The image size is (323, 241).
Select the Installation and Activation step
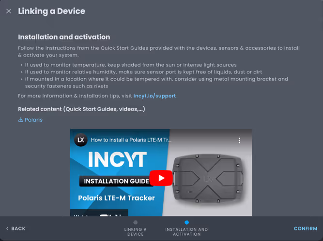coord(186,228)
